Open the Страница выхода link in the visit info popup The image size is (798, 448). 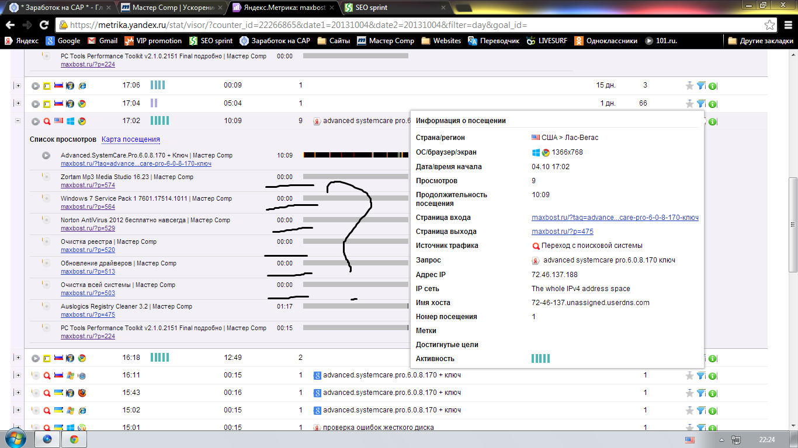[563, 232]
